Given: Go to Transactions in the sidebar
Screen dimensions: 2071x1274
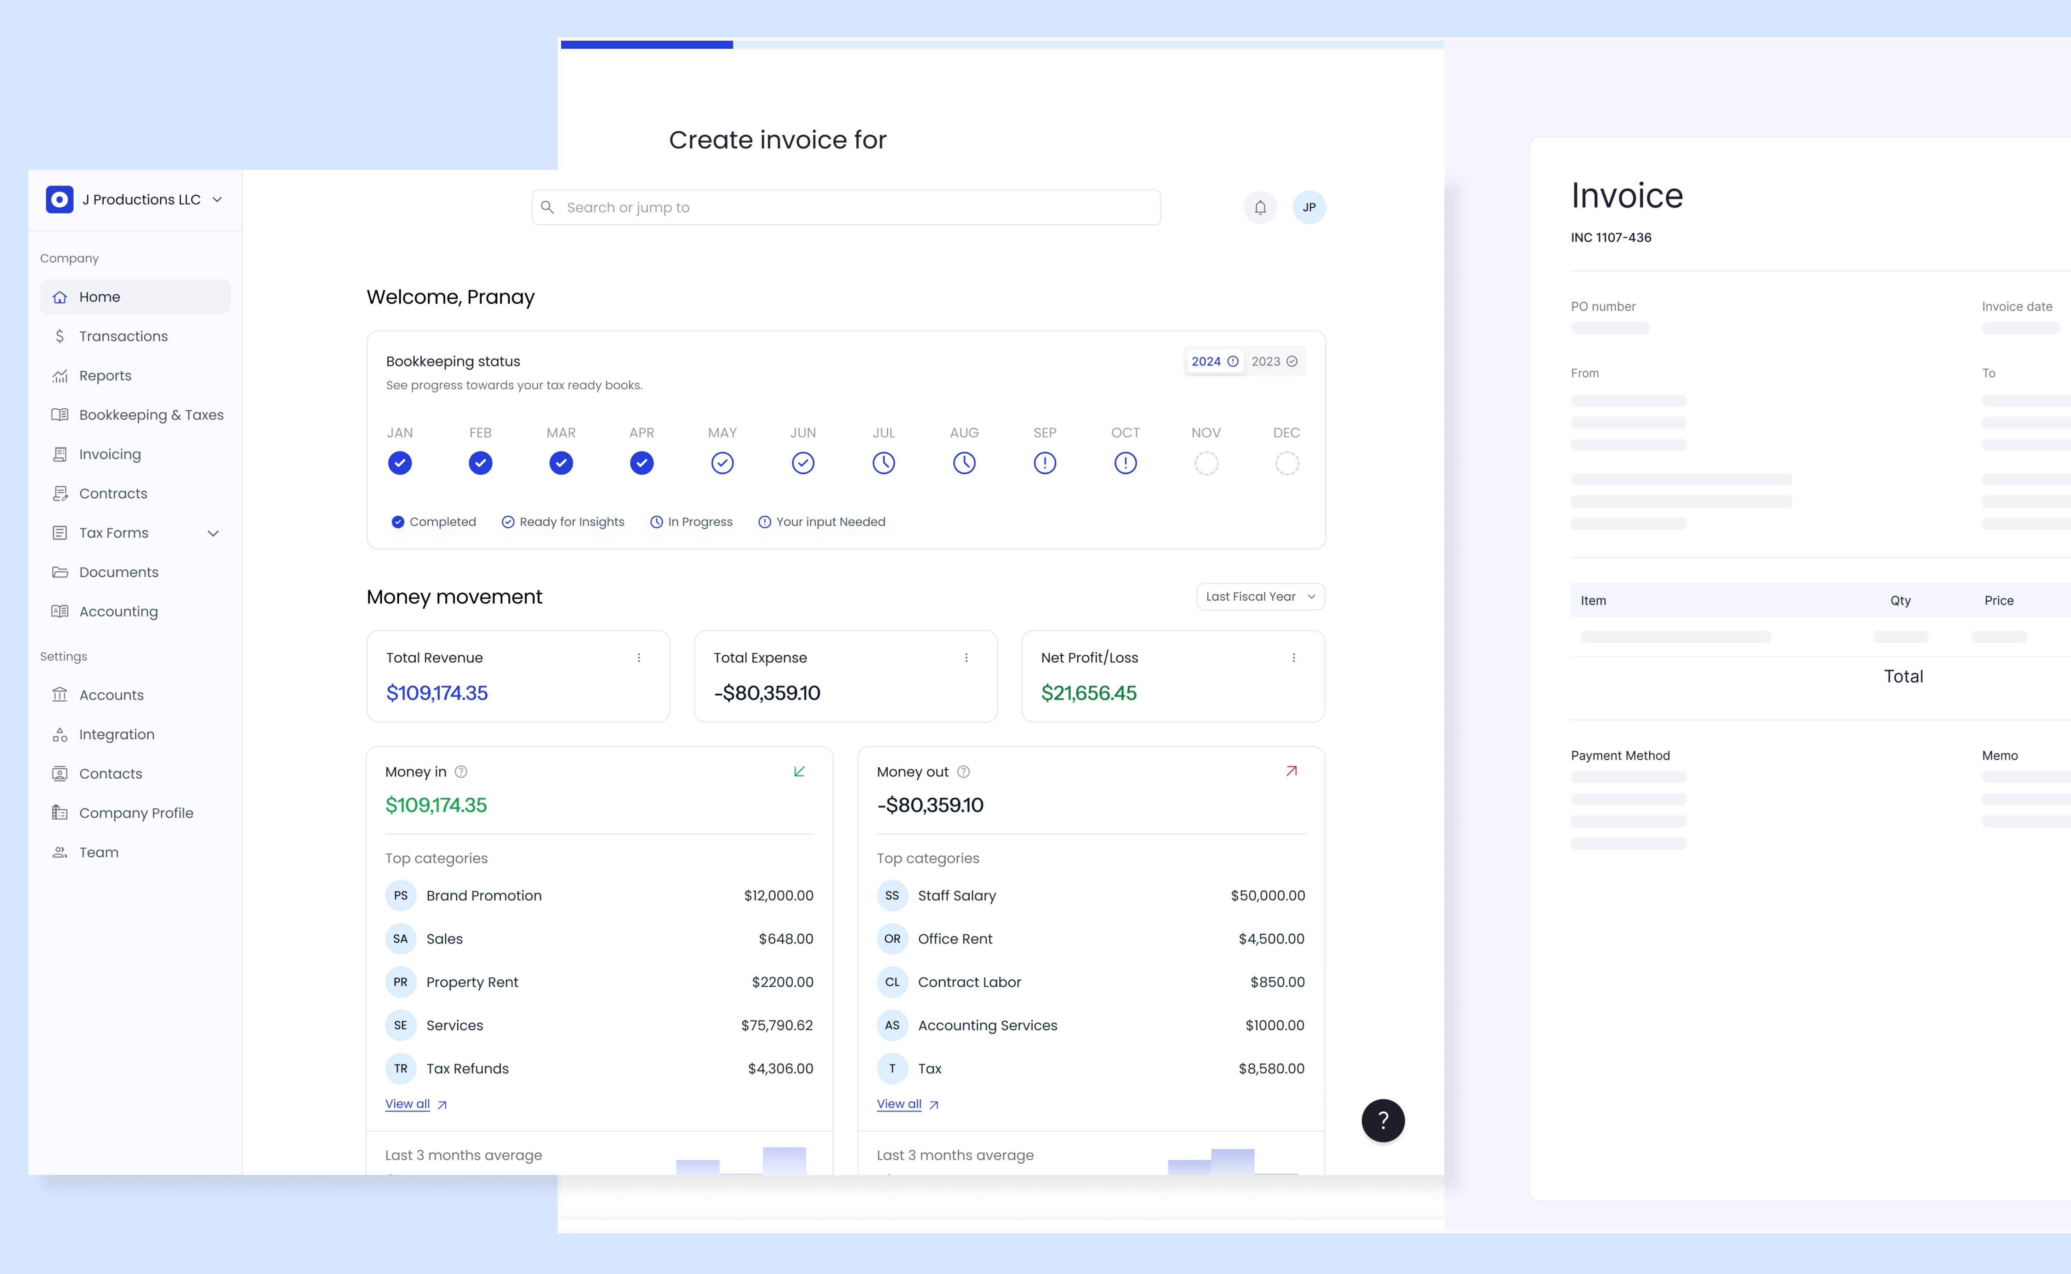Looking at the screenshot, I should [123, 336].
